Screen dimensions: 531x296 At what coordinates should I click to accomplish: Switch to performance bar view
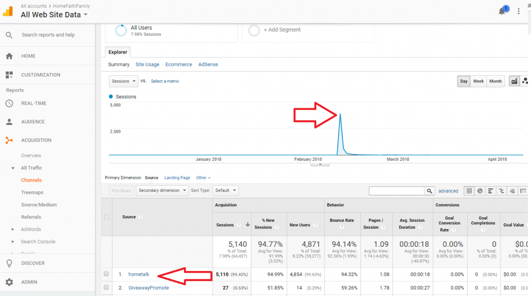pos(491,191)
